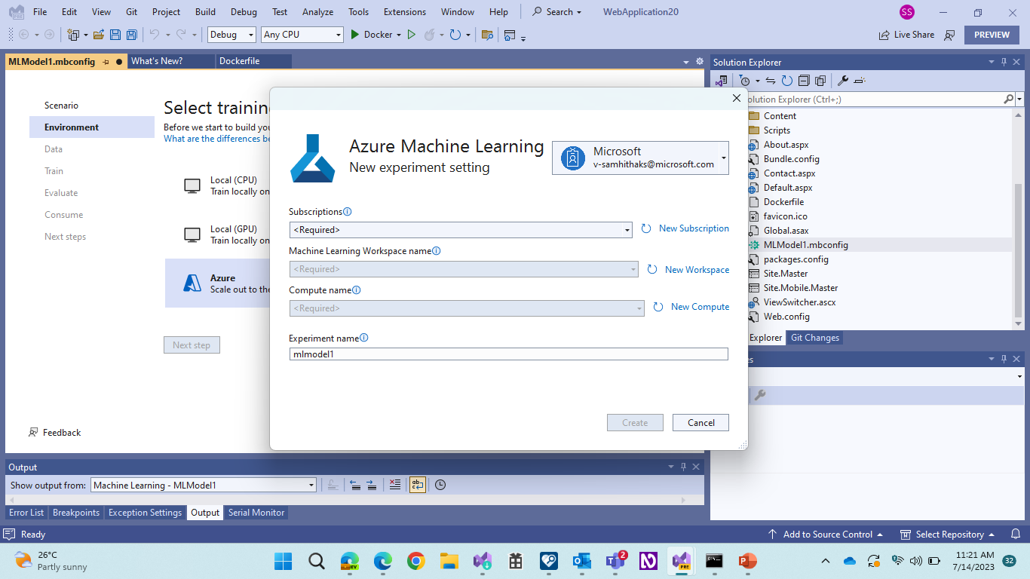This screenshot has height=579, width=1030.
Task: Clear all output in the Output window
Action: click(395, 485)
